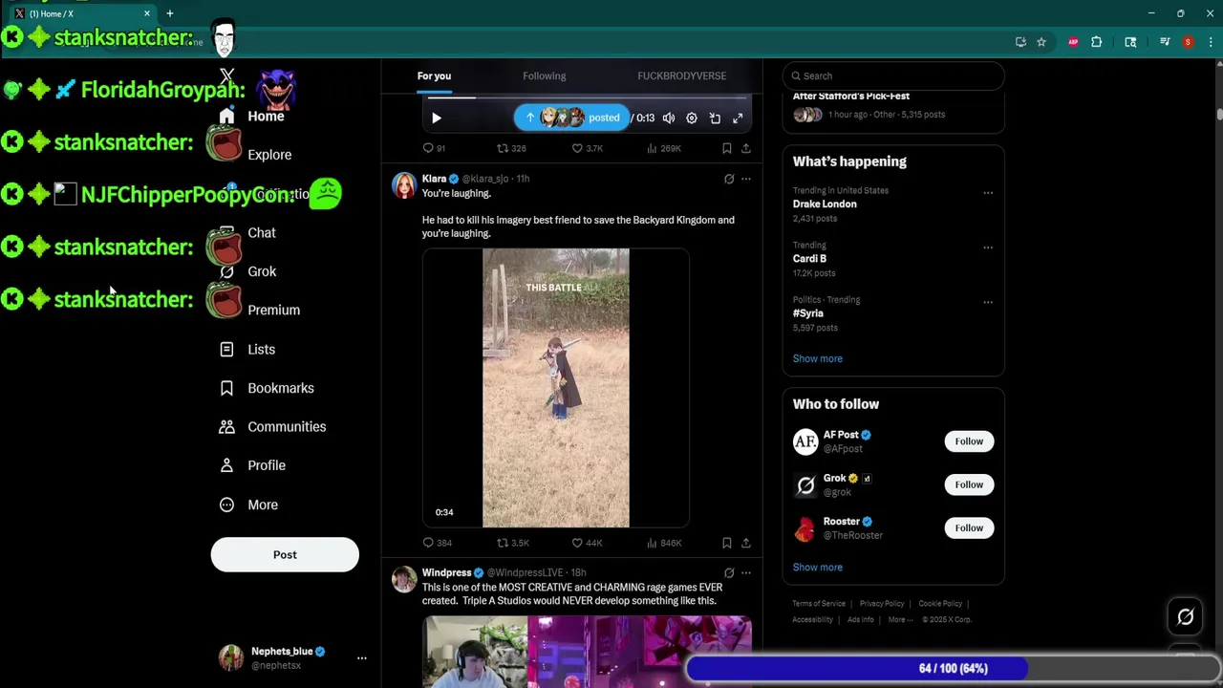The image size is (1223, 688).
Task: Seek on the top video progress bar
Action: click(587, 97)
